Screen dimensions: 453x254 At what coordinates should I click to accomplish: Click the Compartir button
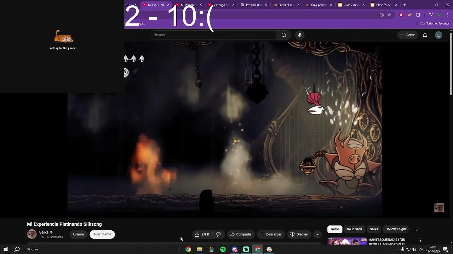point(240,234)
